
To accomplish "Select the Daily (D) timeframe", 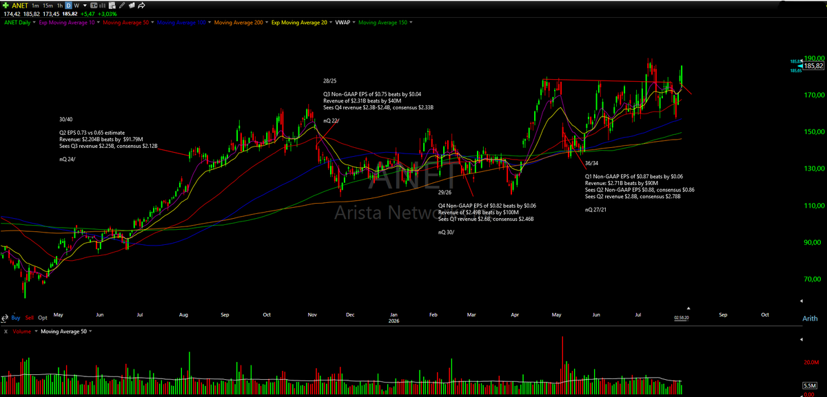I will pyautogui.click(x=68, y=6).
